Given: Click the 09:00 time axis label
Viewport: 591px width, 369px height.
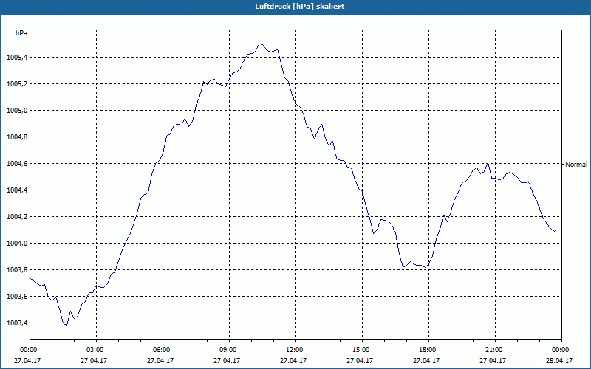Looking at the screenshot, I should point(229,349).
